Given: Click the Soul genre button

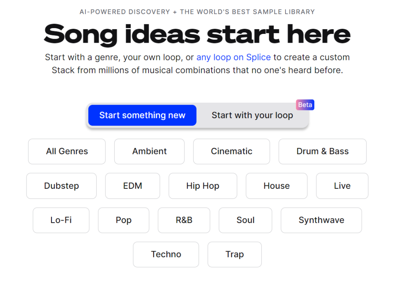Looking at the screenshot, I should (x=245, y=220).
